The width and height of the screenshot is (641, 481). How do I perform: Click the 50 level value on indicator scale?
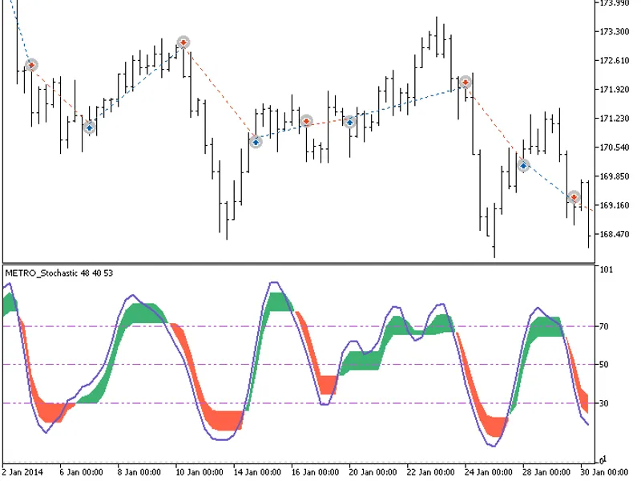point(604,365)
